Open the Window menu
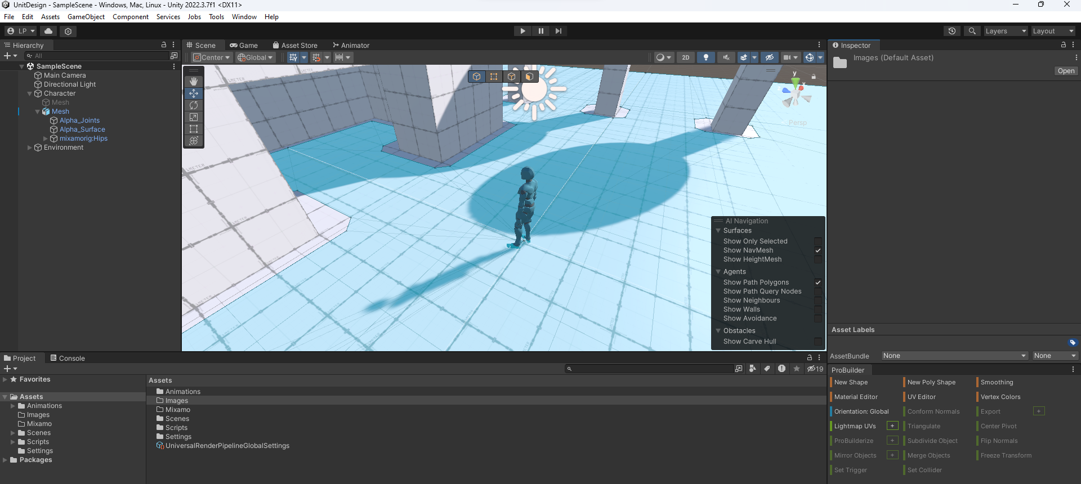Image resolution: width=1081 pixels, height=484 pixels. (244, 17)
